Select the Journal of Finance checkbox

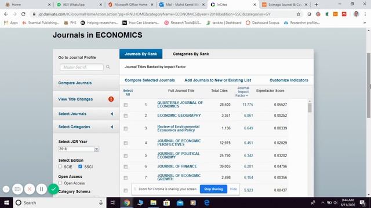pyautogui.click(x=126, y=167)
